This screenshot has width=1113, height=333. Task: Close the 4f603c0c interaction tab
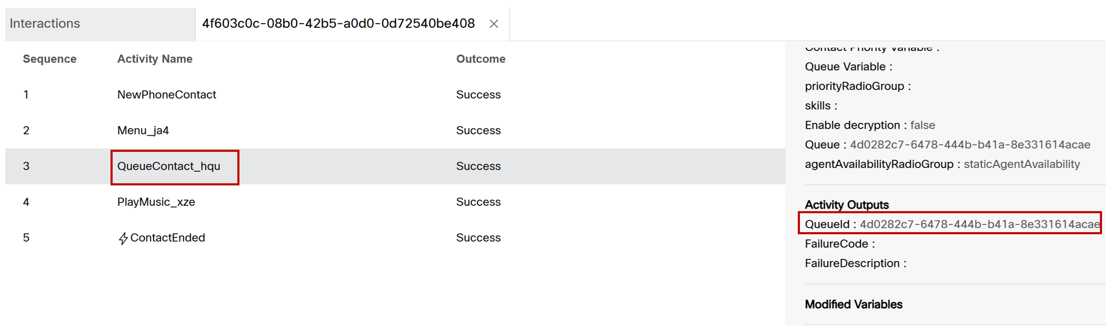point(494,24)
